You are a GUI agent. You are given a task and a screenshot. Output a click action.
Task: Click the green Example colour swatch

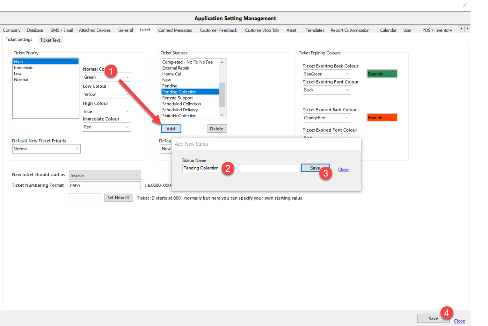tap(382, 74)
